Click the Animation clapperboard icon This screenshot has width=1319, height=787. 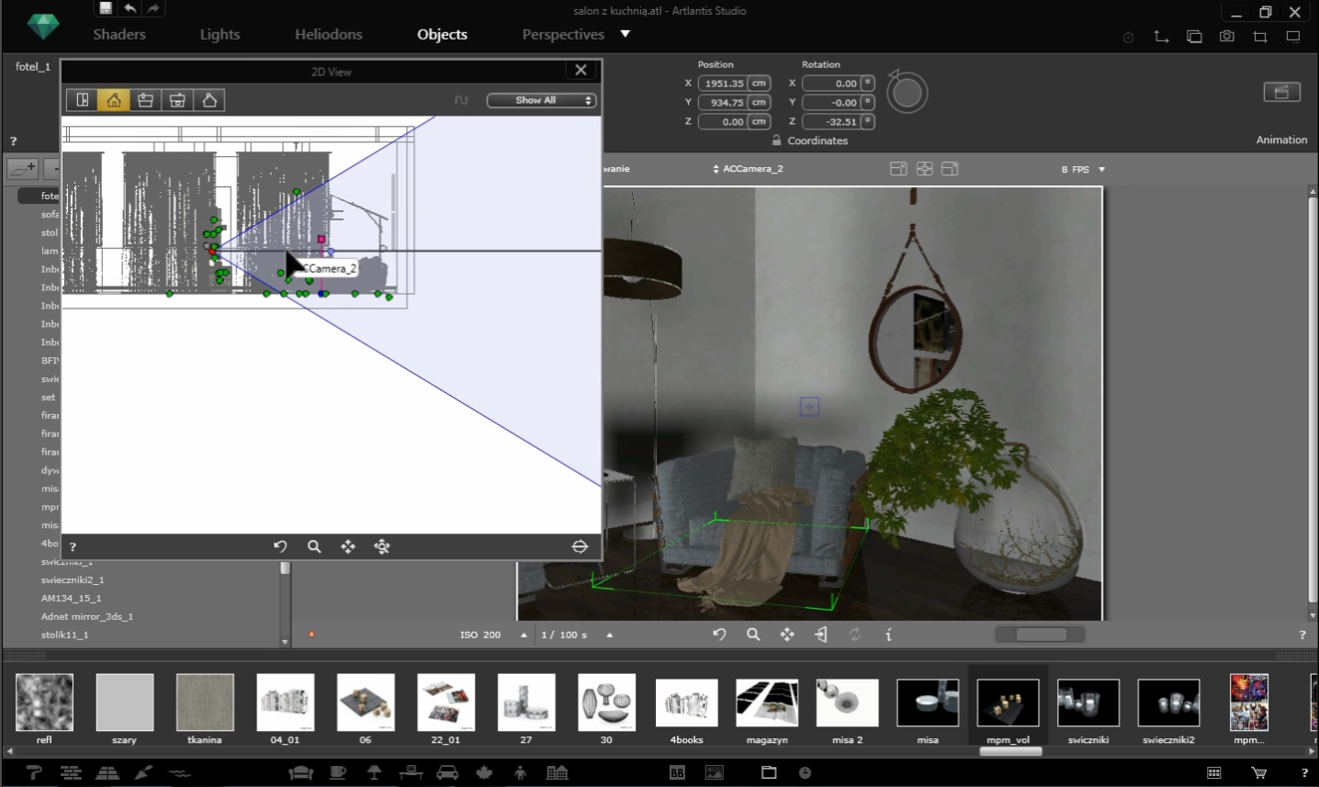[1281, 92]
